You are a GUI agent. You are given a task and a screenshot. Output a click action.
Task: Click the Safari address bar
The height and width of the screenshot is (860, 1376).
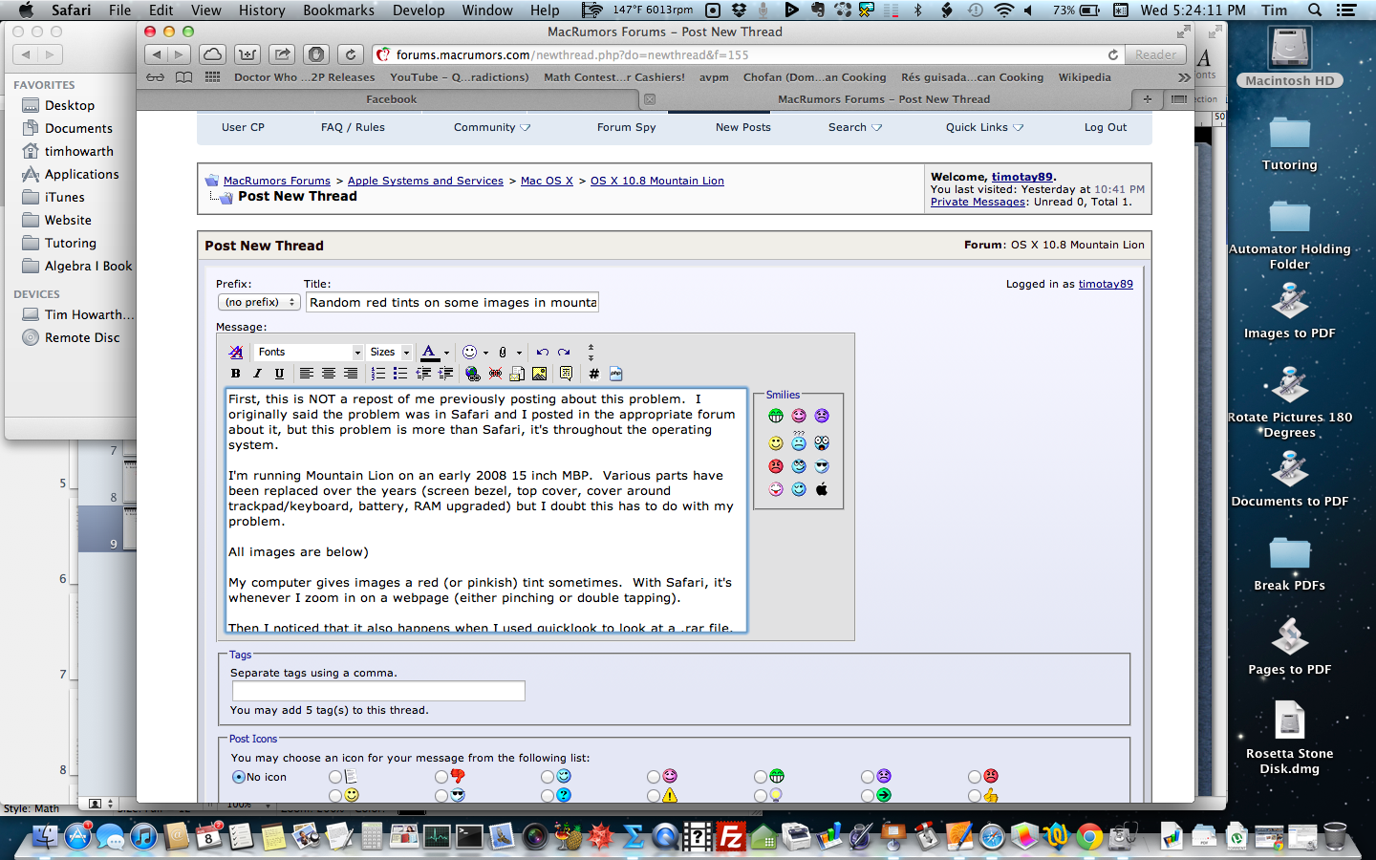pos(748,54)
